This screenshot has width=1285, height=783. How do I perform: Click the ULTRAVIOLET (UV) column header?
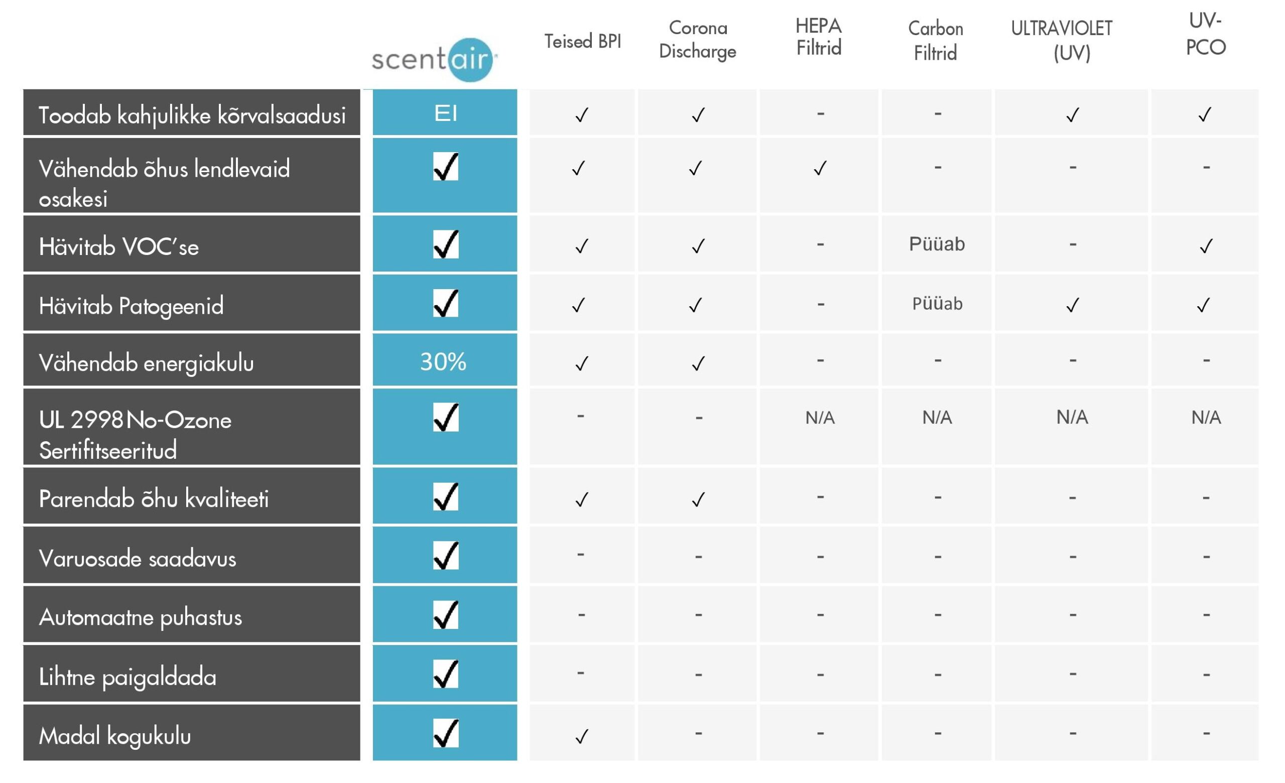pyautogui.click(x=1062, y=41)
